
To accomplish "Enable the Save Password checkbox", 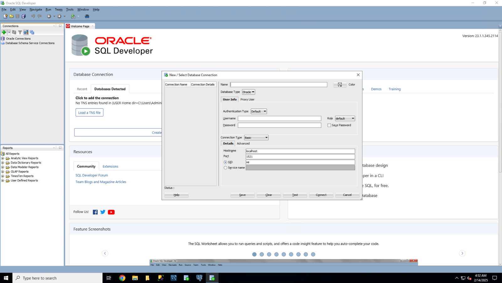I will pos(329,125).
